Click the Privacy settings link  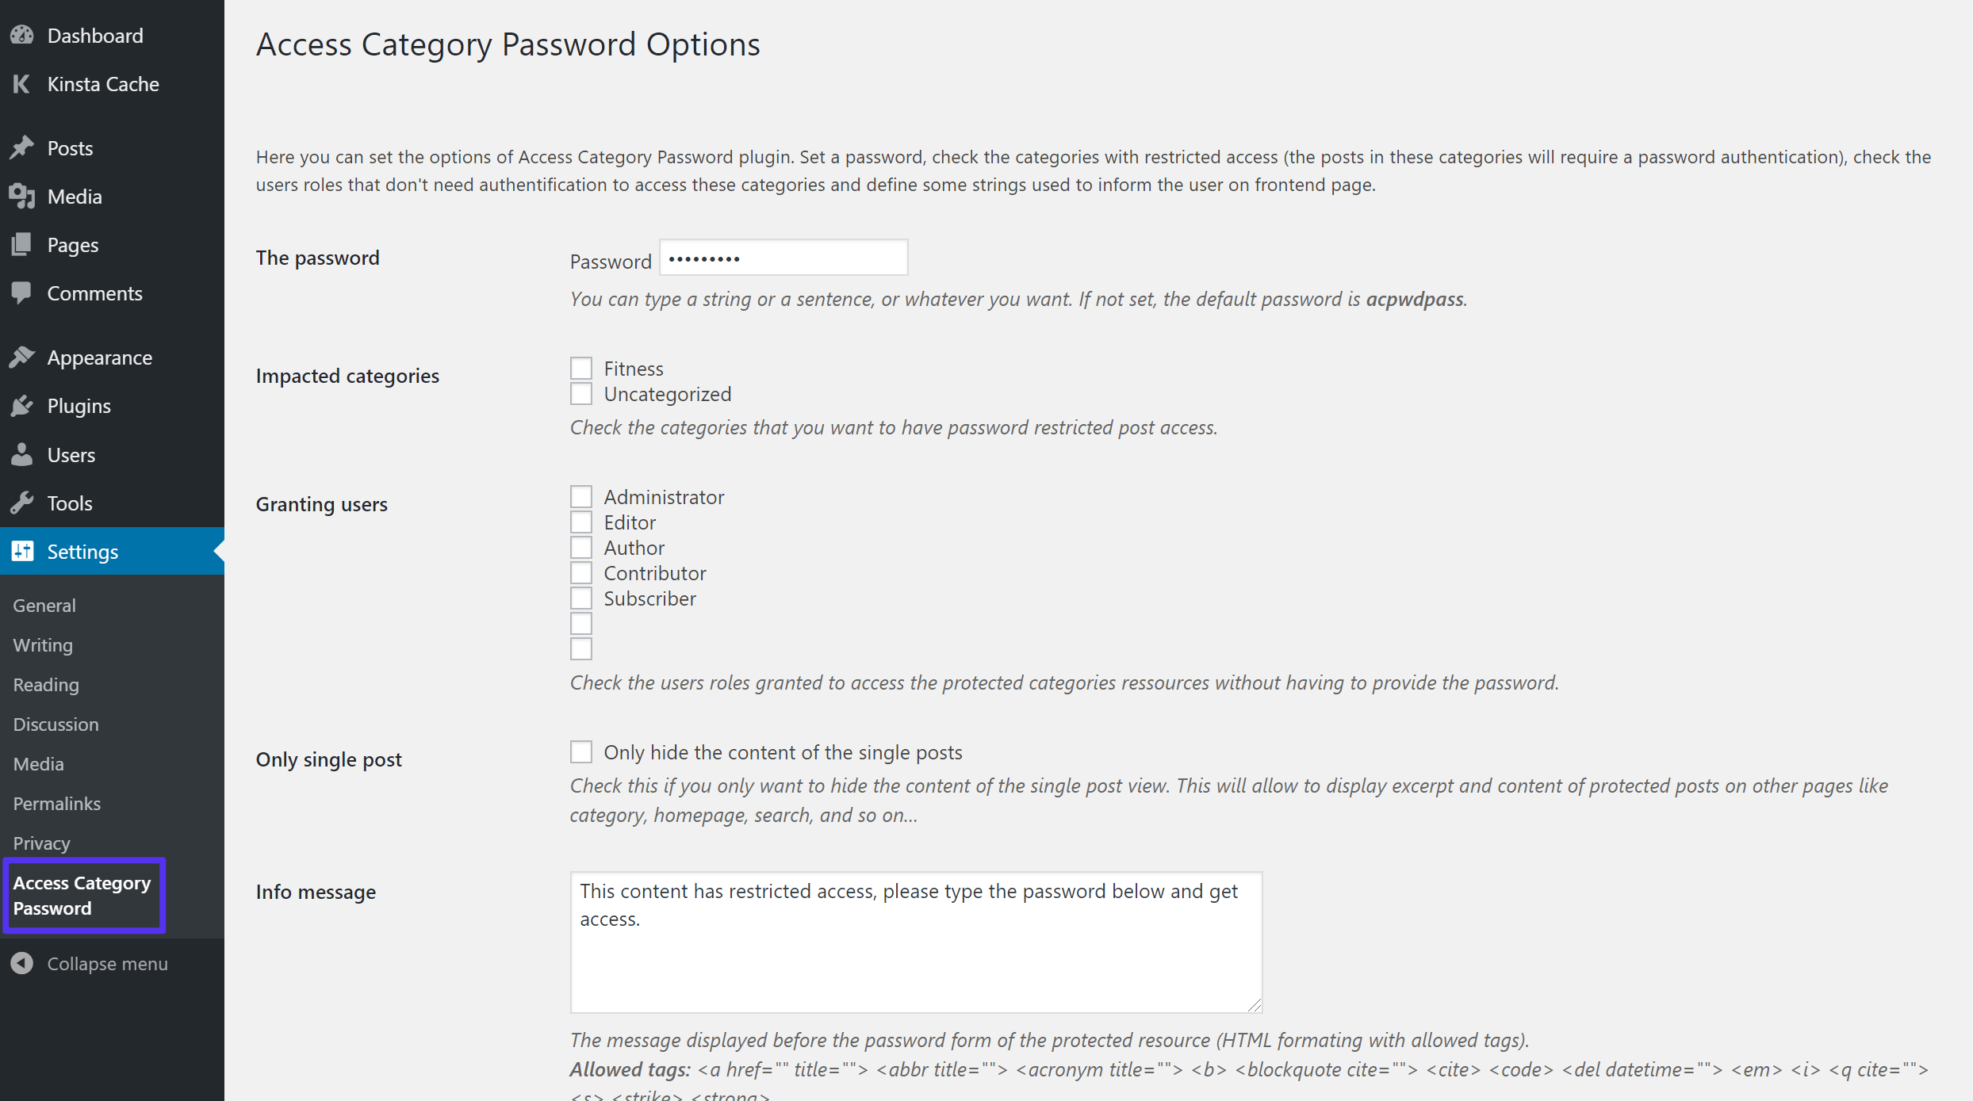(40, 843)
